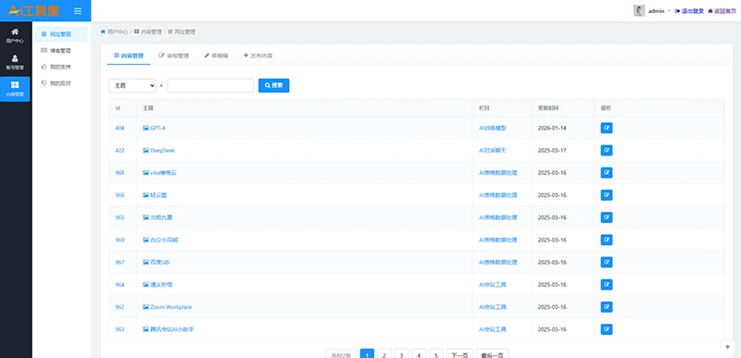This screenshot has width=741, height=358.
Task: Open the vika维格云 title link
Action: click(164, 173)
